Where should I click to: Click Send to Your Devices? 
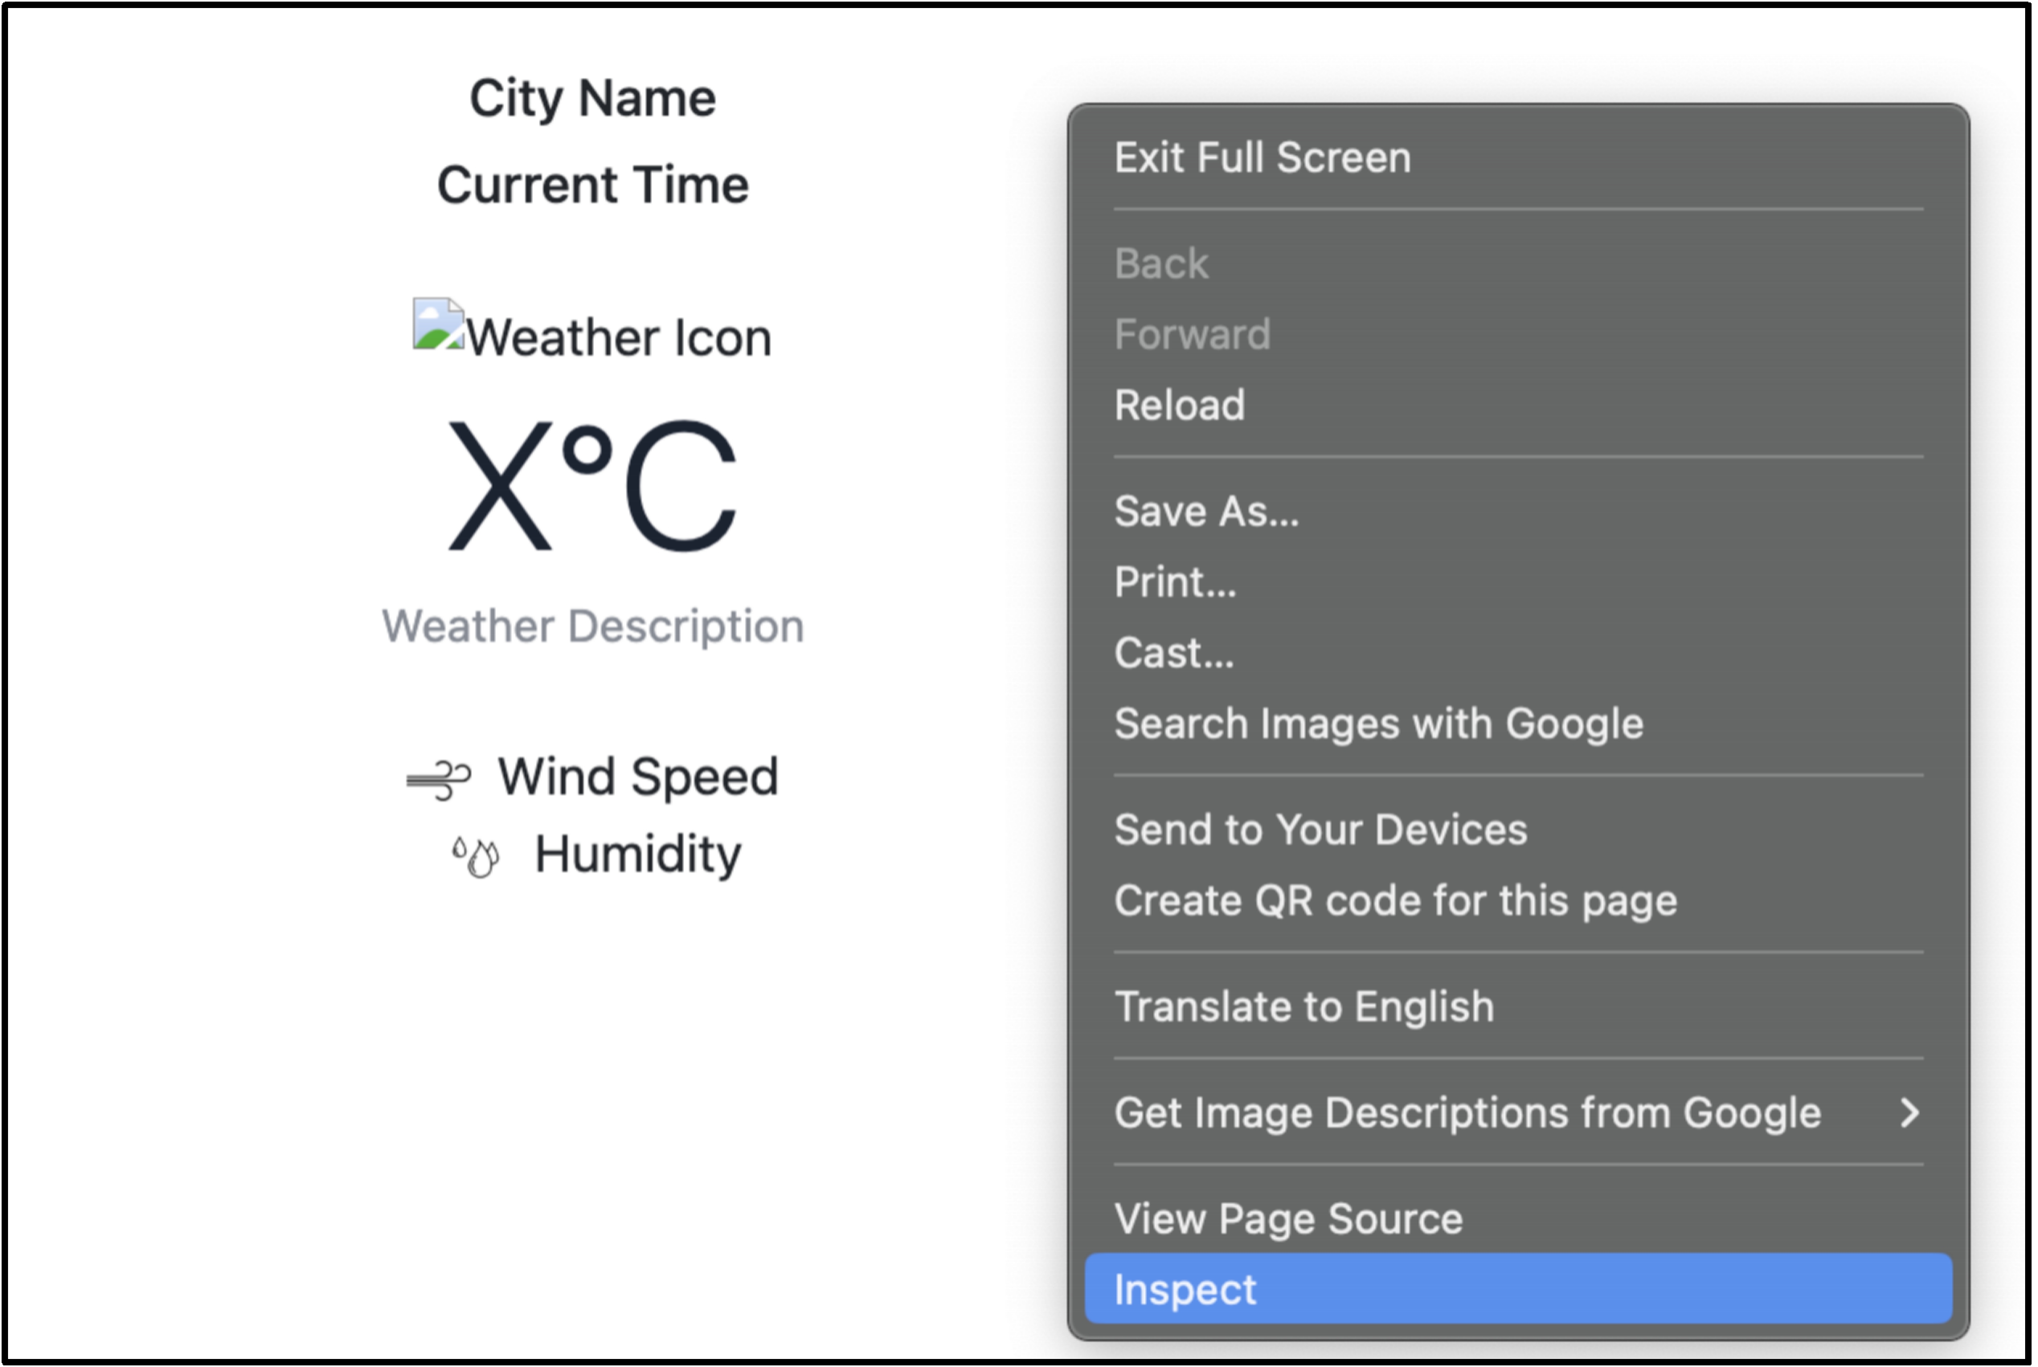point(1321,829)
